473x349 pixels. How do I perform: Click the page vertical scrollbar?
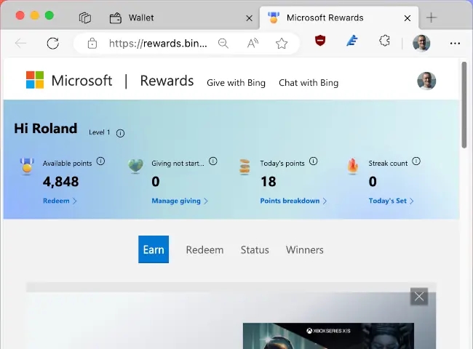[x=464, y=105]
